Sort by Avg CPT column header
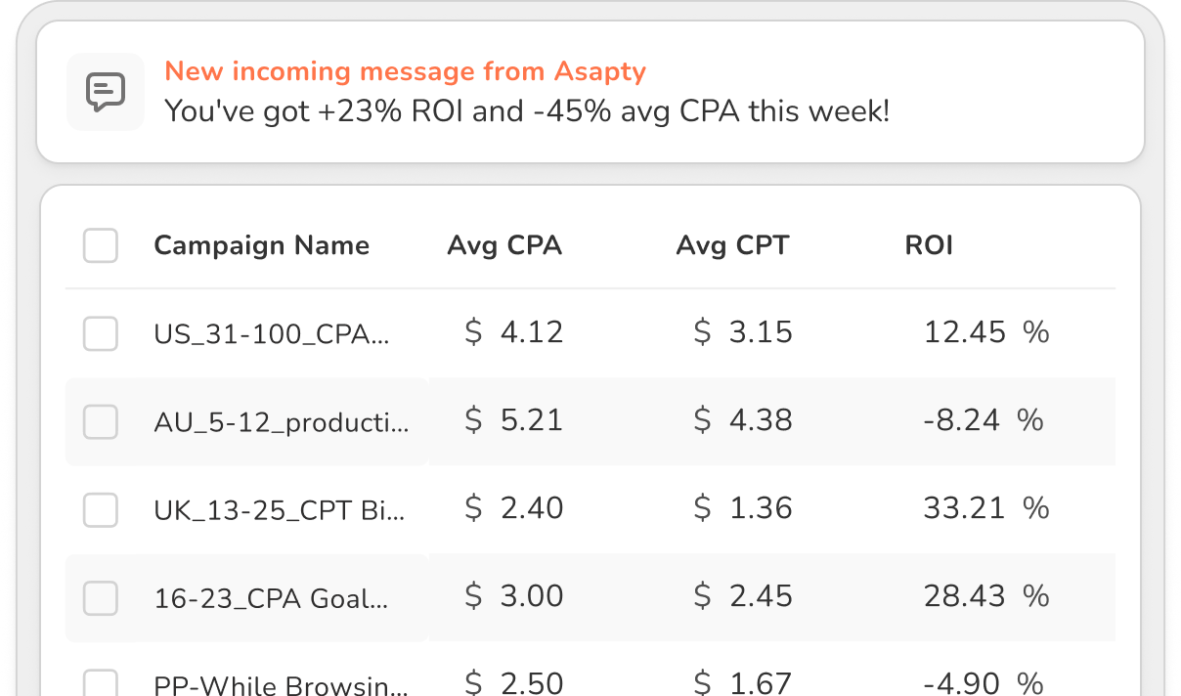The height and width of the screenshot is (696, 1181). tap(732, 245)
